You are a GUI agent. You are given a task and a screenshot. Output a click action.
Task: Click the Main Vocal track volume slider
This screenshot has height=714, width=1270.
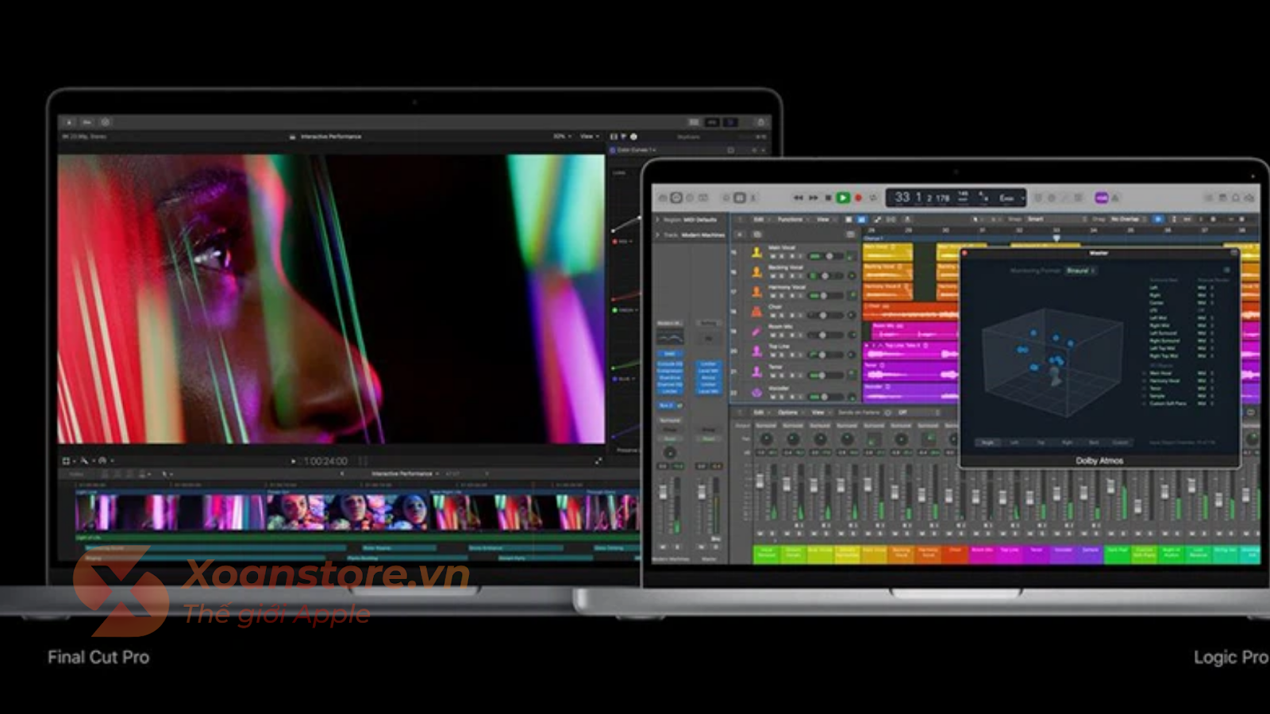[825, 256]
